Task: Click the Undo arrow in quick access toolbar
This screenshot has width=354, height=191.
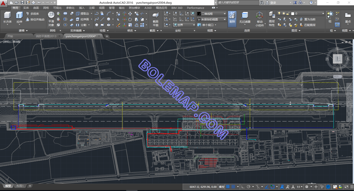Action: pyautogui.click(x=39, y=3)
